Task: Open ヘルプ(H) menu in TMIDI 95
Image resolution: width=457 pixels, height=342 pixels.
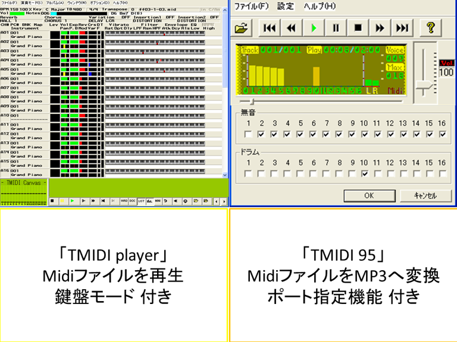Action: click(320, 6)
